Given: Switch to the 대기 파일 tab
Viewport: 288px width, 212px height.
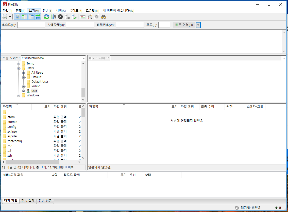Looking at the screenshot, I should [11, 201].
